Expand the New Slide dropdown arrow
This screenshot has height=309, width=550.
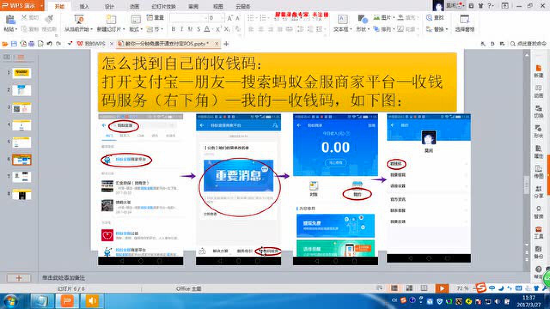(x=123, y=29)
